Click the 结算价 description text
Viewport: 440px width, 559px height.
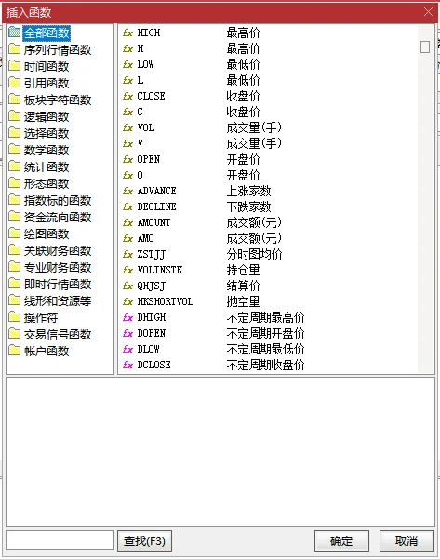pyautogui.click(x=243, y=286)
